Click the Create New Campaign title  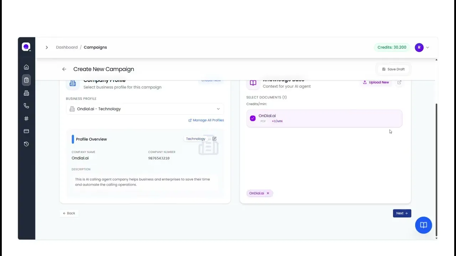104,69
